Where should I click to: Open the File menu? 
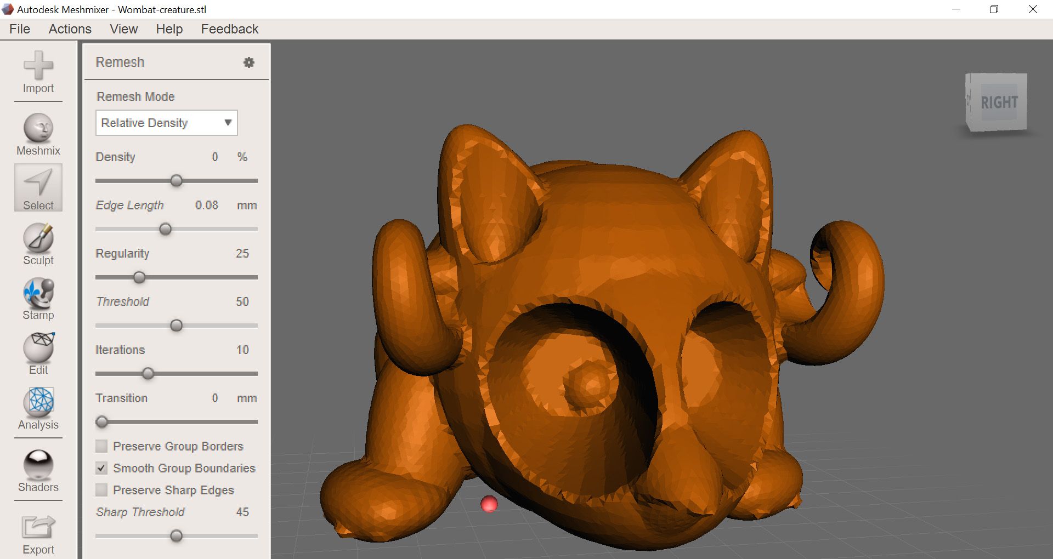click(x=19, y=28)
